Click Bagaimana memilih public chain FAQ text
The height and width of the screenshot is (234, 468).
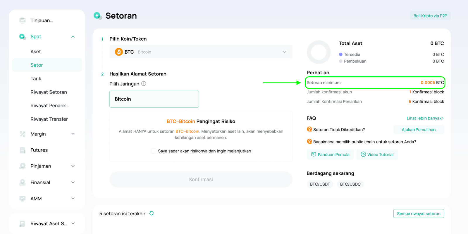(365, 142)
